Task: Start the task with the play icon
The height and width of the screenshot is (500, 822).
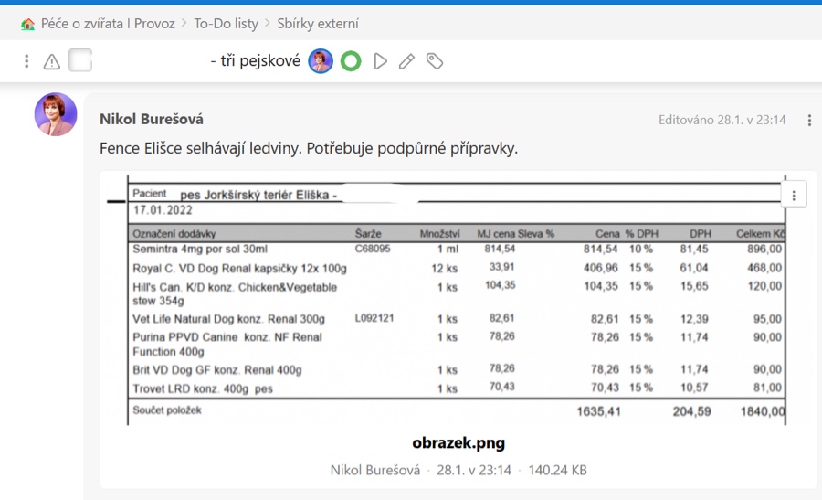Action: (x=381, y=61)
